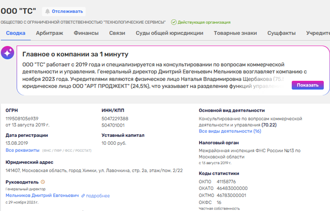
Task: Return to the Сводка tab
Action: click(x=16, y=33)
